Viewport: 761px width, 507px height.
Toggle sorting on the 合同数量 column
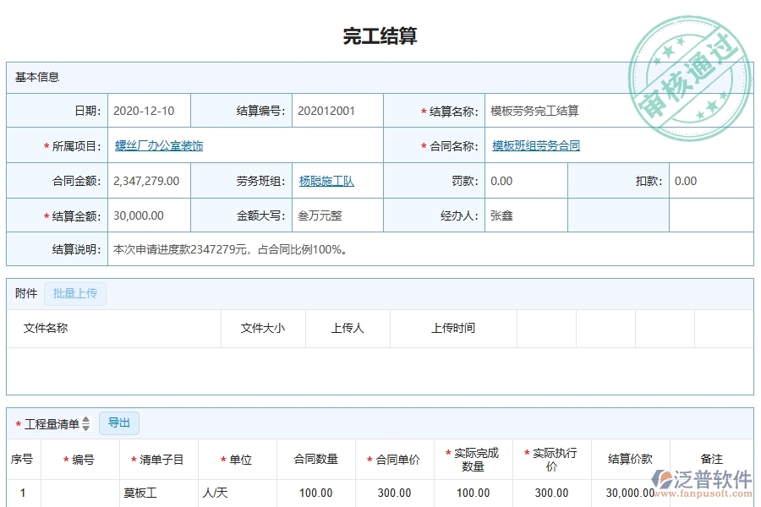(x=317, y=459)
